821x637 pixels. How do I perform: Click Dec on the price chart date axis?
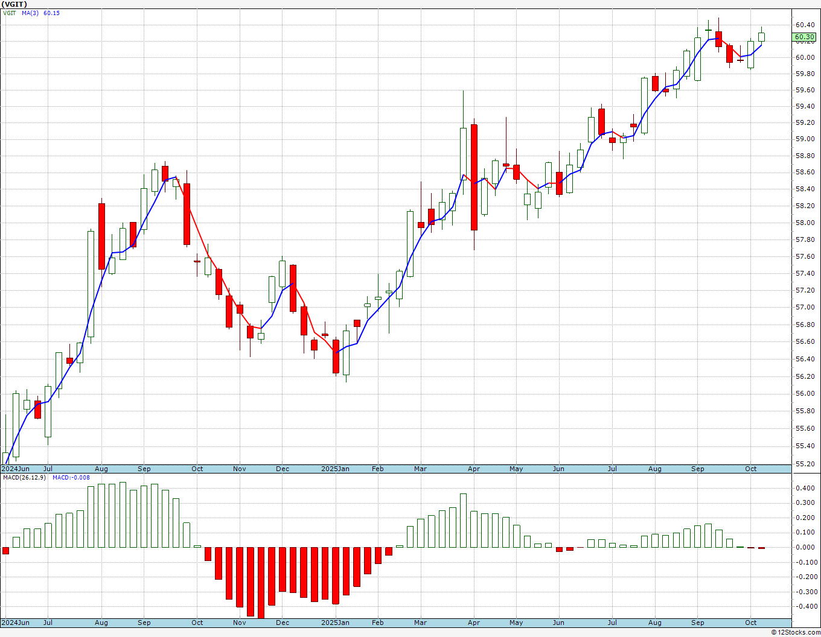[283, 469]
